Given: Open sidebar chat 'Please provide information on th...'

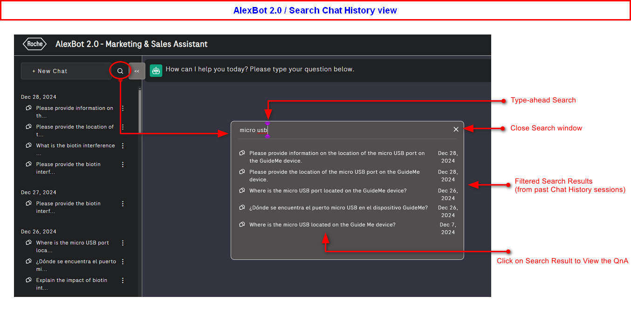Looking at the screenshot, I should pyautogui.click(x=75, y=112).
